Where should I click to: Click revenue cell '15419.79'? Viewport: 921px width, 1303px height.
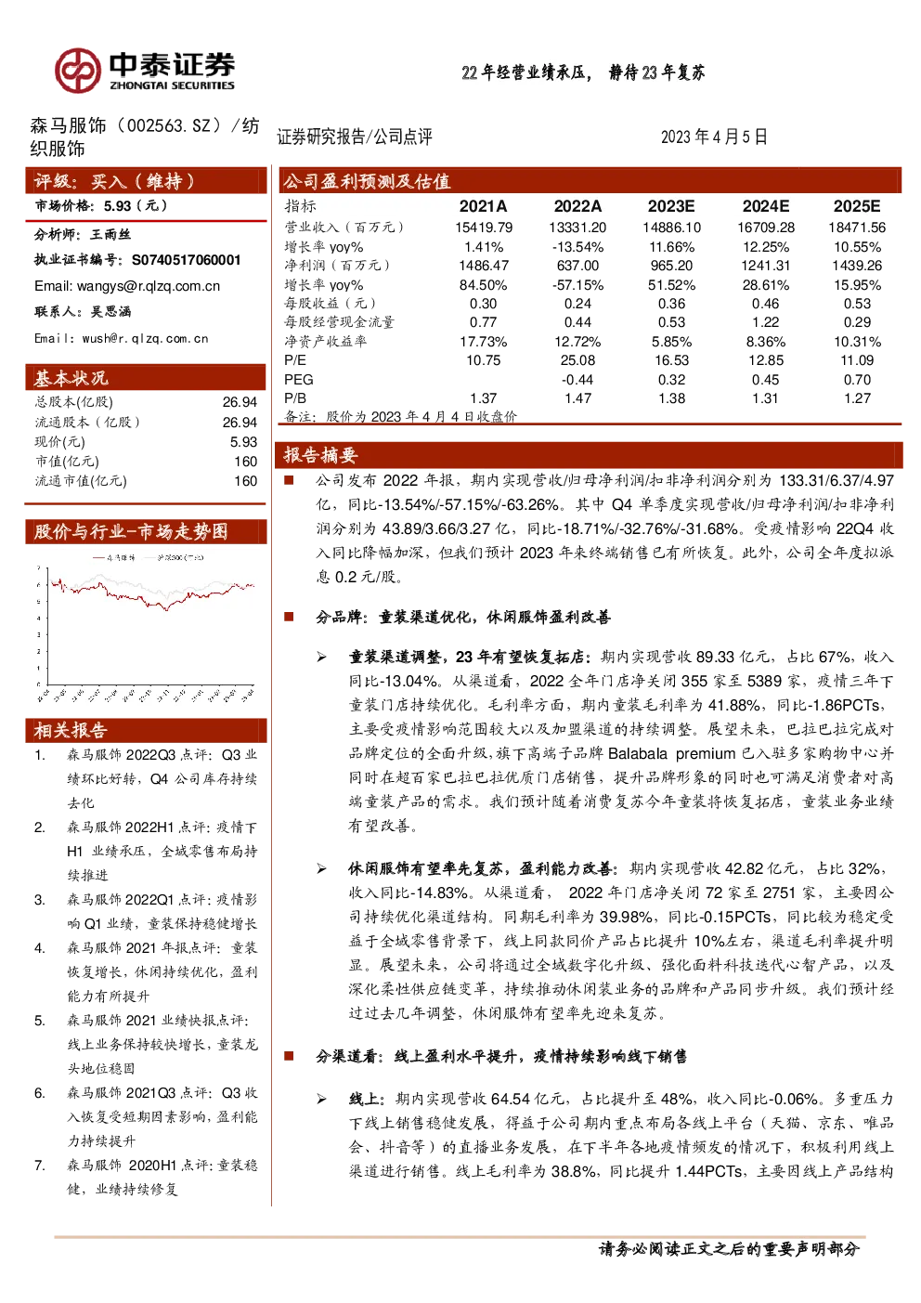(484, 228)
